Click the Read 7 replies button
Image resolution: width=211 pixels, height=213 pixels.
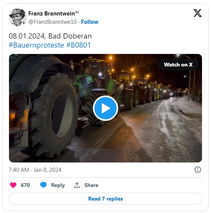106,199
